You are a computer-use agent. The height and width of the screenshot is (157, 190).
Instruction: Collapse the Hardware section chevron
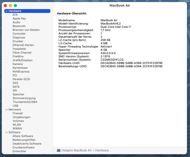coord(7,11)
